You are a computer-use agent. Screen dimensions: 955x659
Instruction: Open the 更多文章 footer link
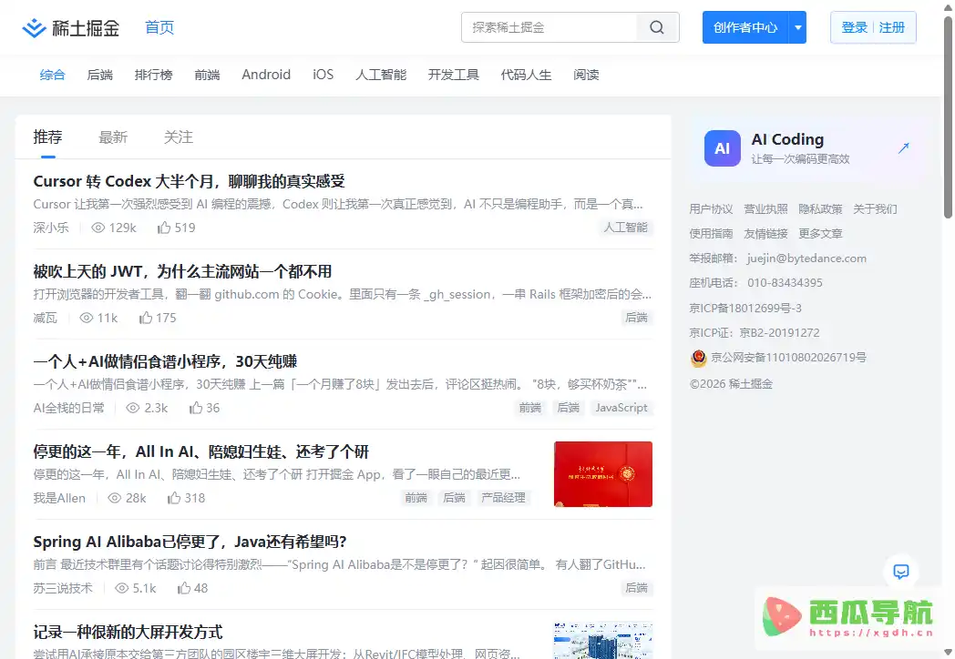coord(820,234)
